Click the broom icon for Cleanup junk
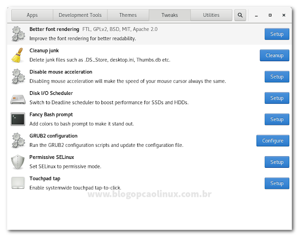 [x=18, y=55]
